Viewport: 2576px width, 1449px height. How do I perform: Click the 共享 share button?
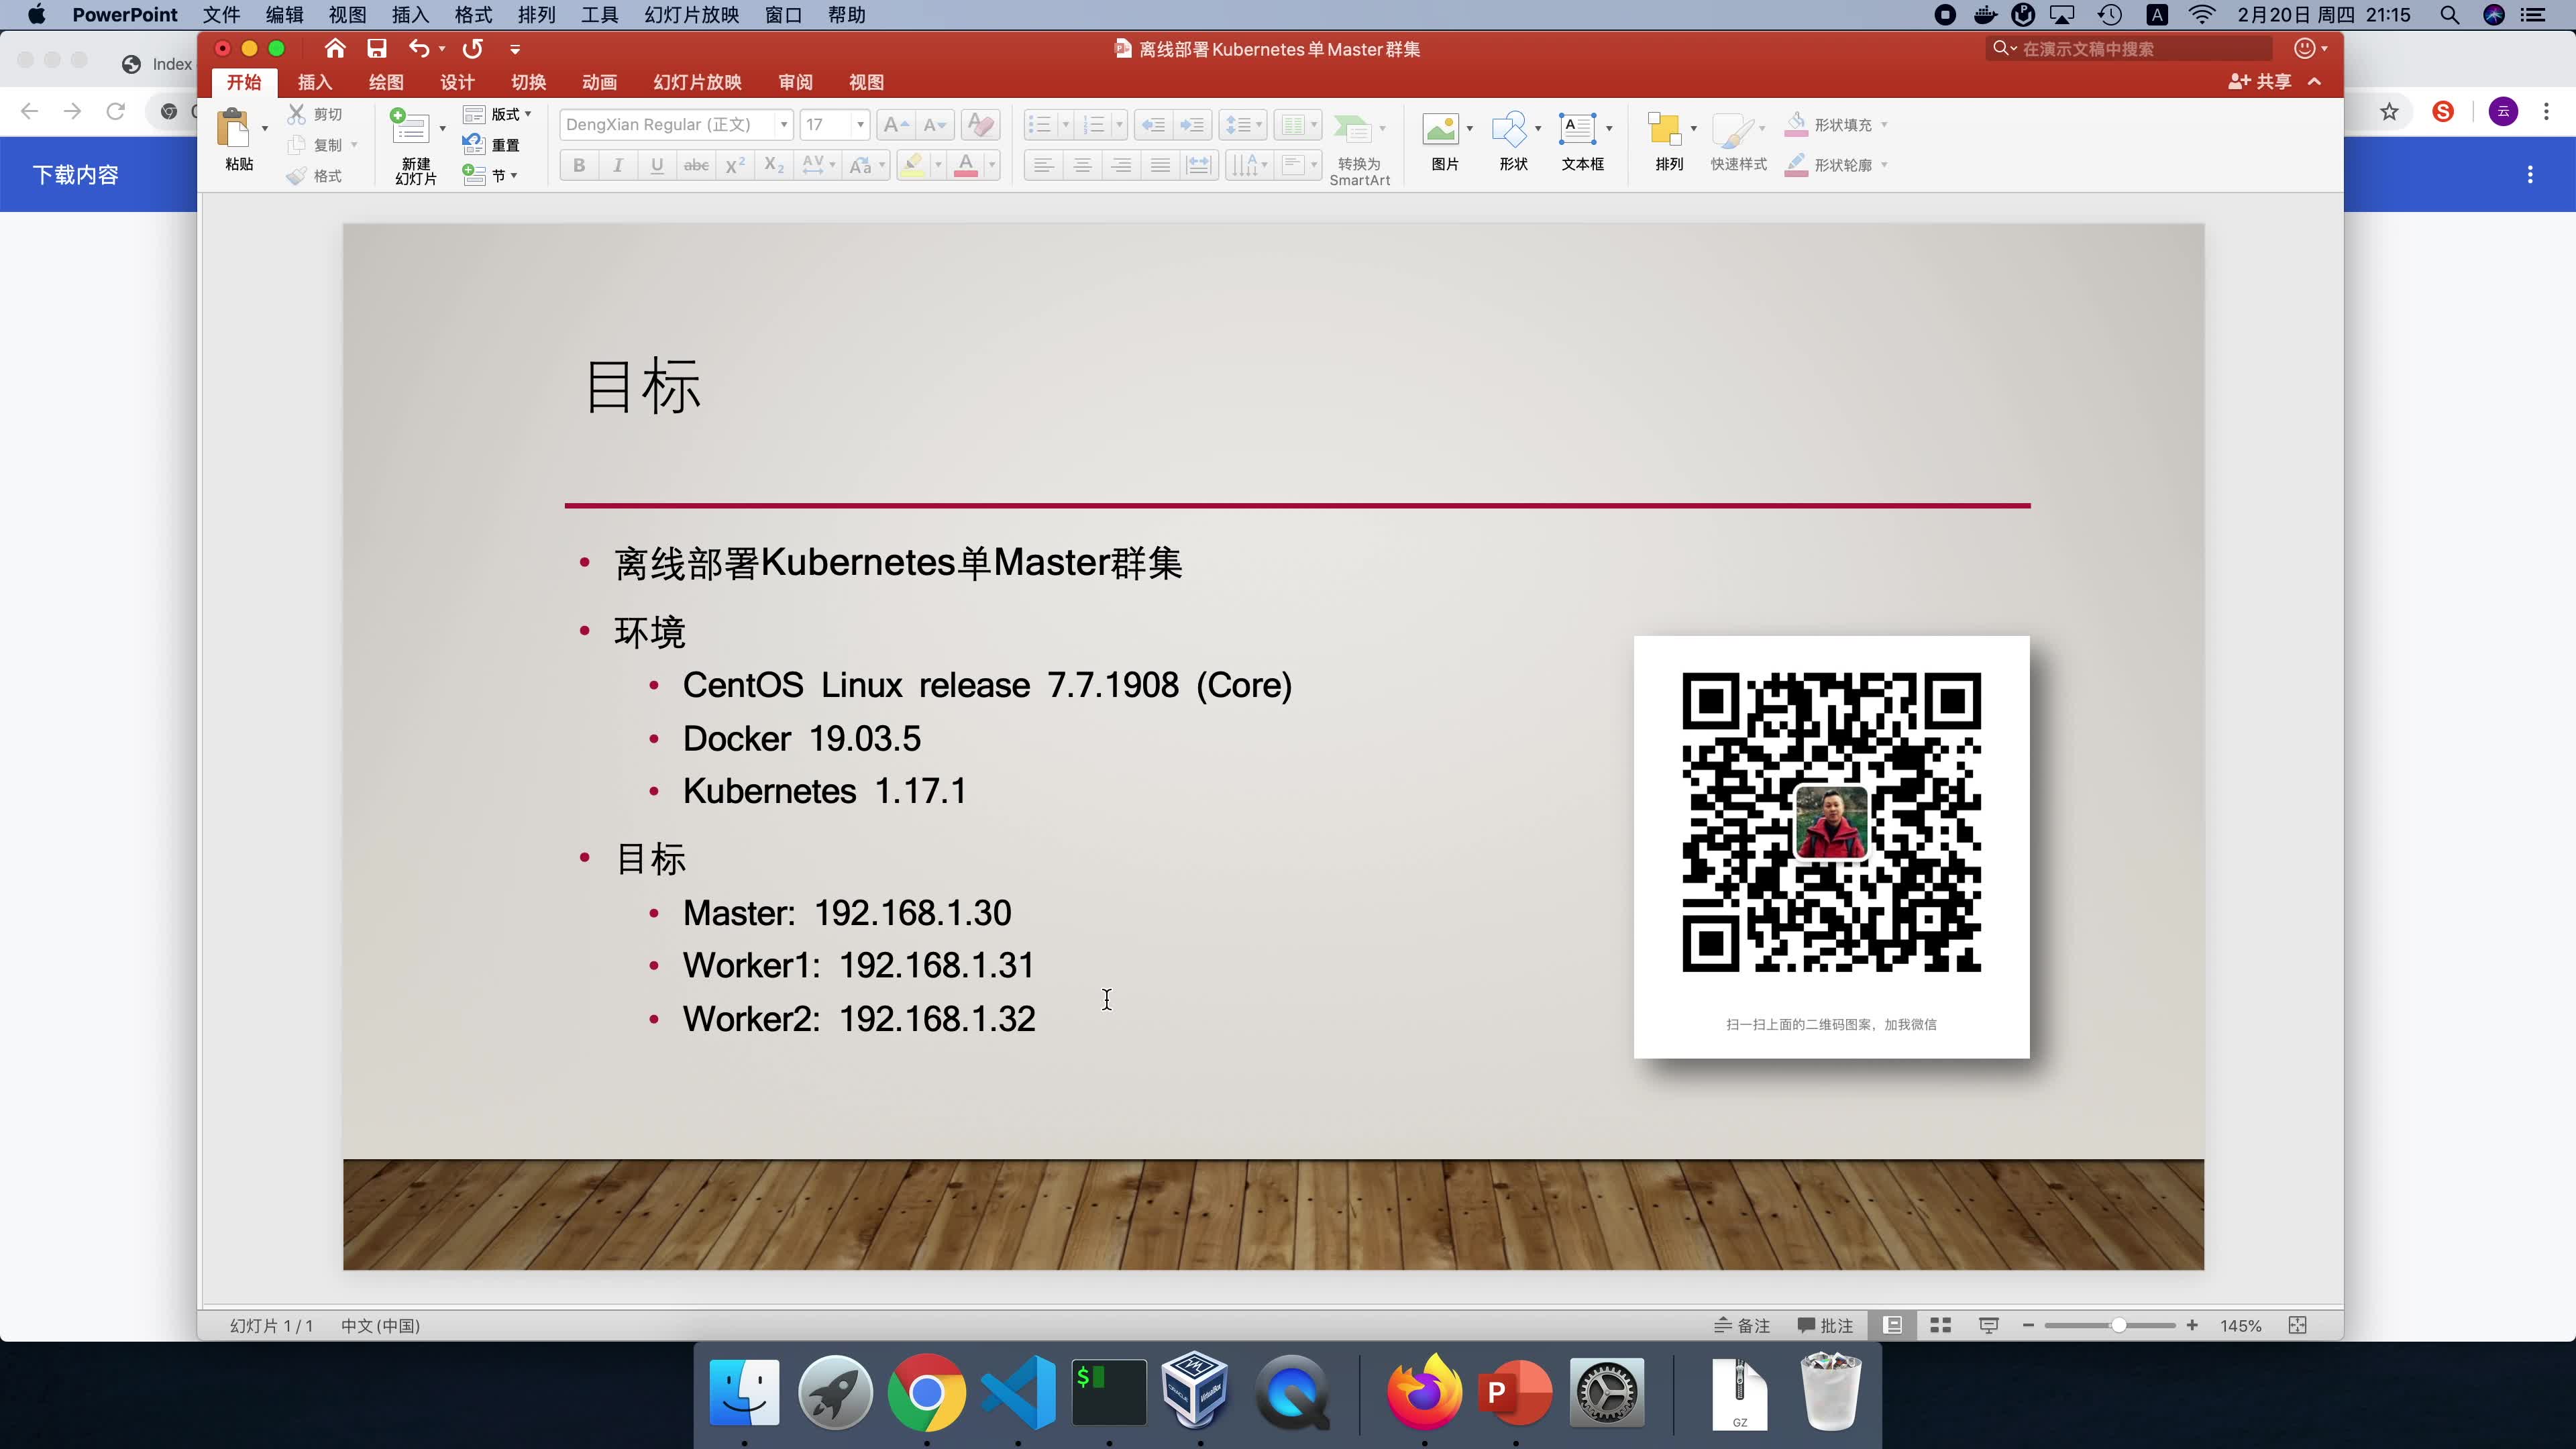[x=2260, y=82]
